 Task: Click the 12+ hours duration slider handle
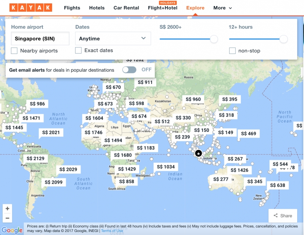pyautogui.click(x=283, y=39)
